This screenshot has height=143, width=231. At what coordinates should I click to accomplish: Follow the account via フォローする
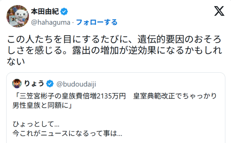[97, 22]
